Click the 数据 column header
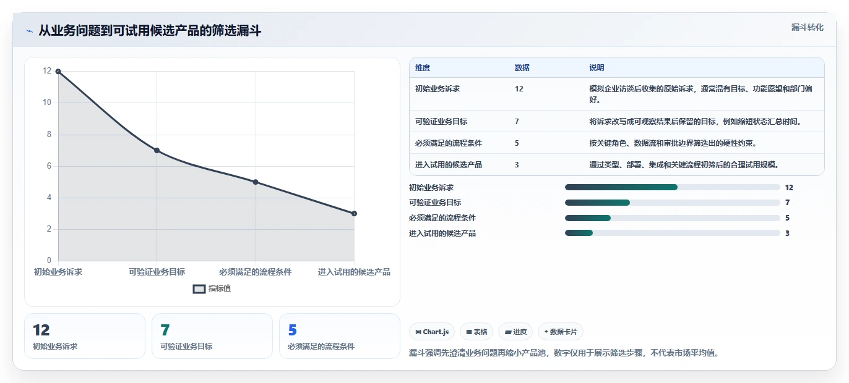 pyautogui.click(x=522, y=68)
